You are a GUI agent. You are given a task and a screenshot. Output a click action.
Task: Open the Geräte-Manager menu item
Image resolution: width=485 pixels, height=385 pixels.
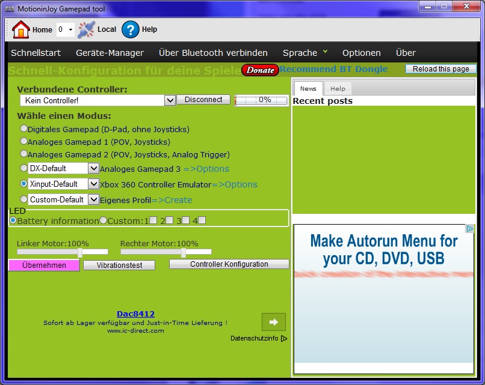(x=110, y=53)
